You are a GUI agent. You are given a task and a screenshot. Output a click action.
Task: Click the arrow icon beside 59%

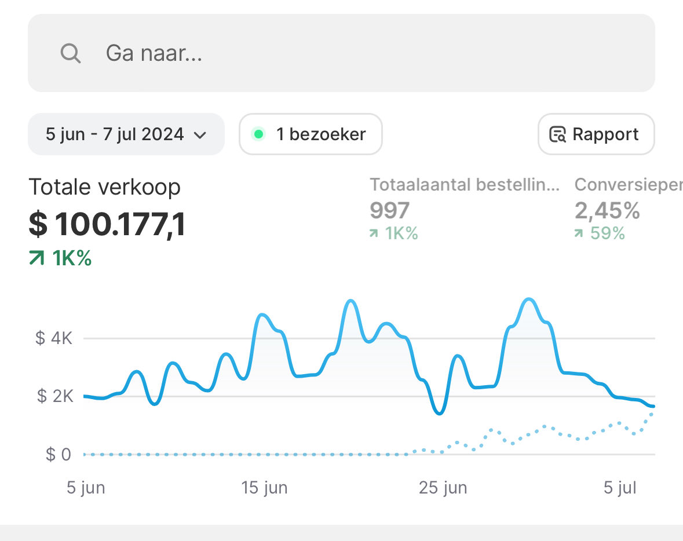pos(579,233)
